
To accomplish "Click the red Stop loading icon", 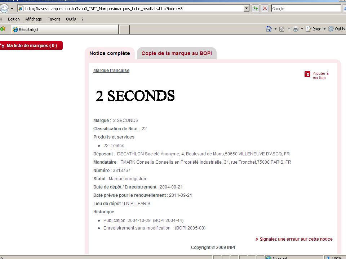I will click(265, 9).
